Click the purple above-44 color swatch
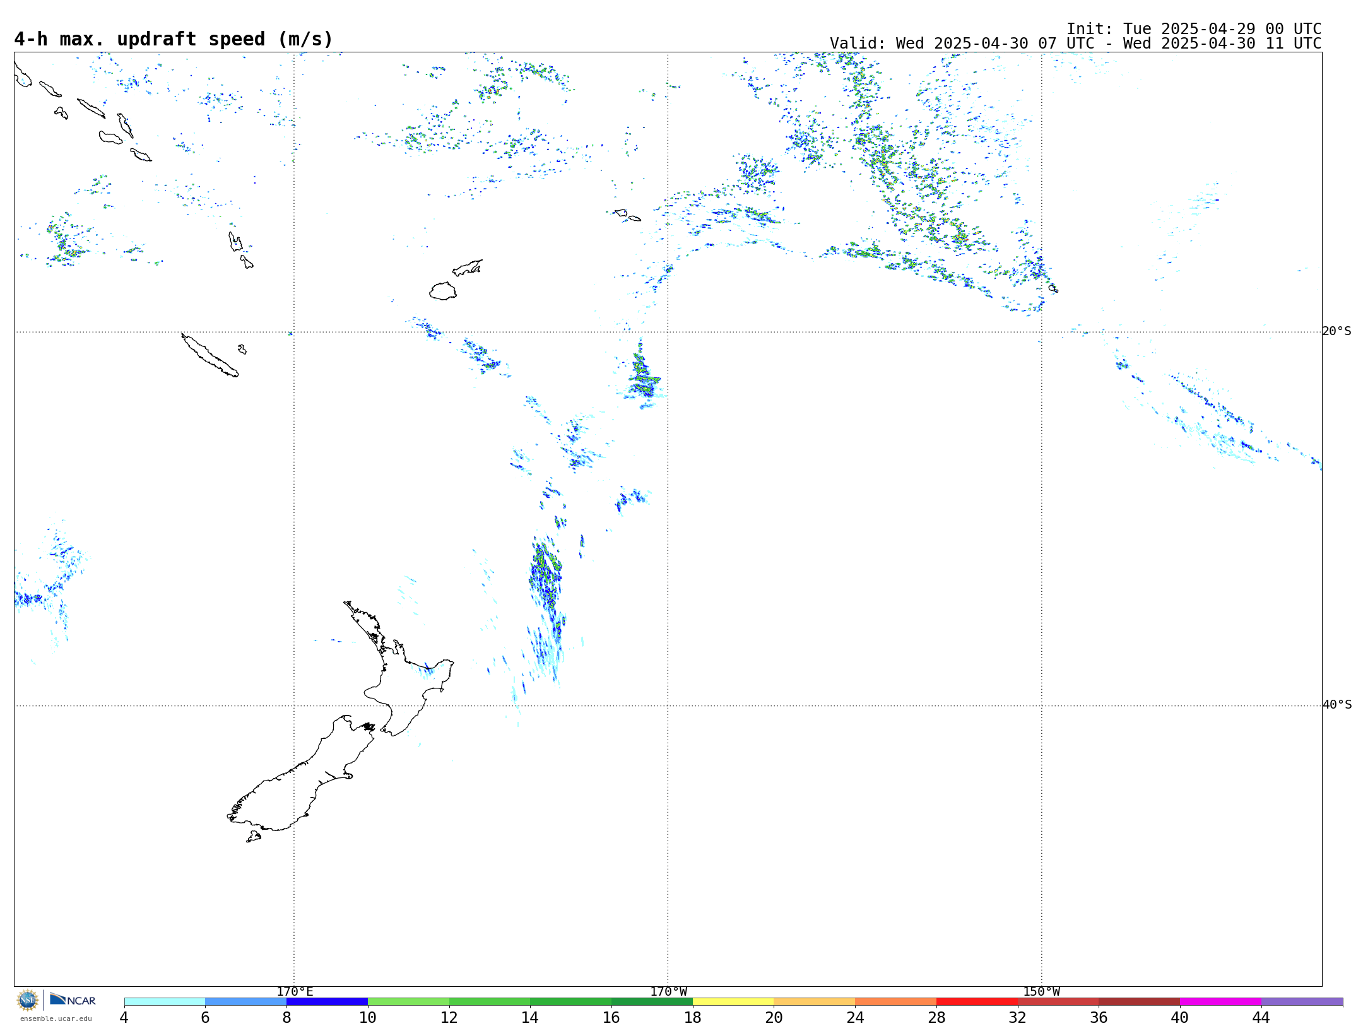The height and width of the screenshot is (1026, 1363). tap(1302, 1002)
